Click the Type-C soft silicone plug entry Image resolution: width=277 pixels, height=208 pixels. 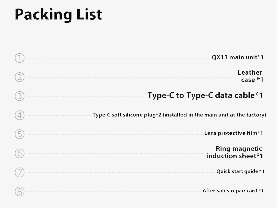179,115
